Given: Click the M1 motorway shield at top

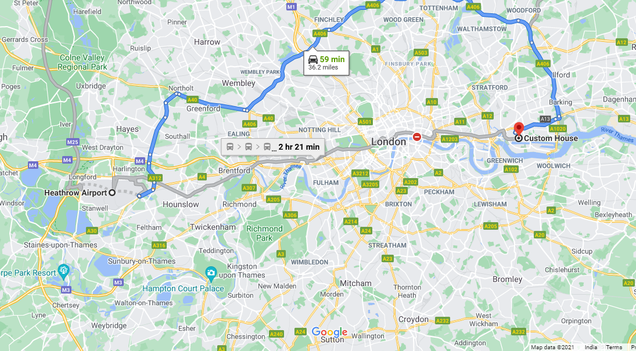Looking at the screenshot, I should (291, 7).
